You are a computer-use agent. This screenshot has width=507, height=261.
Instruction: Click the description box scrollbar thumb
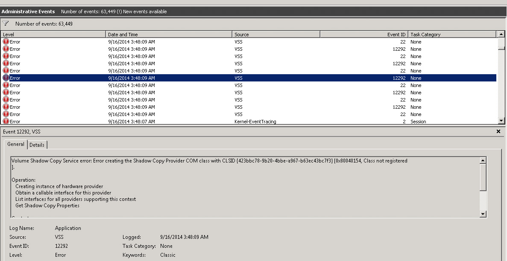pyautogui.click(x=483, y=177)
